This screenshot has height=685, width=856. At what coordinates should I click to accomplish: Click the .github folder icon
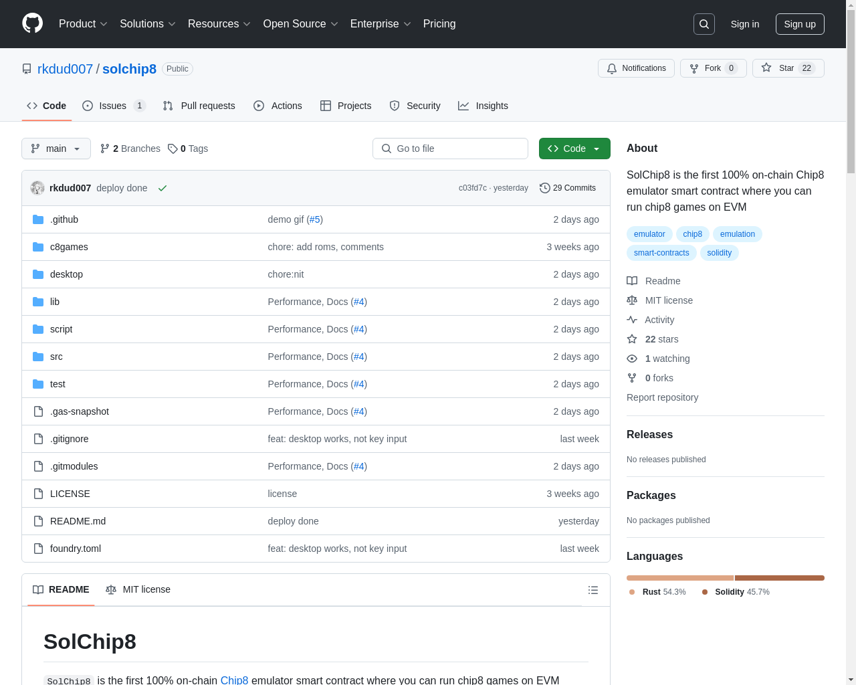pos(38,219)
